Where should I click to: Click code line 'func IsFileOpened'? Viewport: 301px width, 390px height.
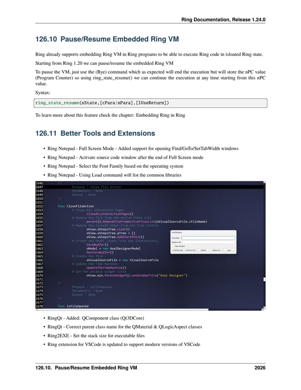point(73,306)
